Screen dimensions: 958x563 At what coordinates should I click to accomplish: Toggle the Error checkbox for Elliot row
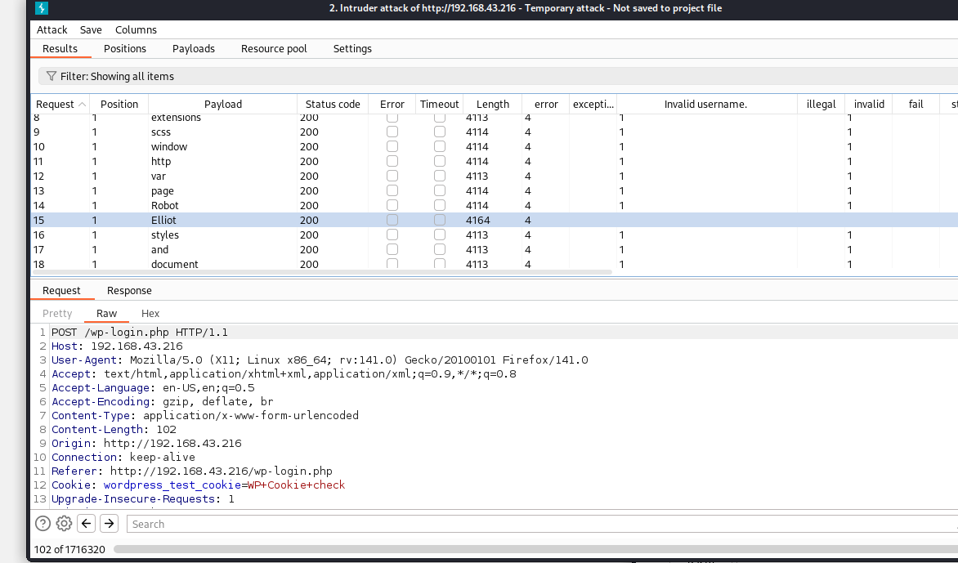392,220
